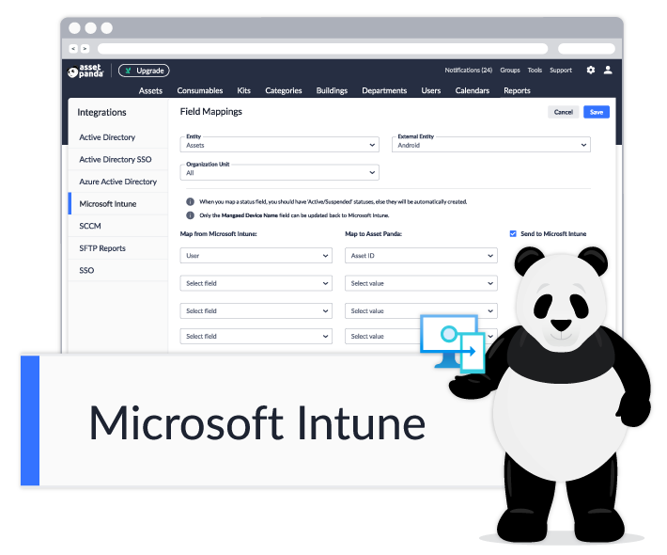Open Notifications (24)

(x=469, y=71)
